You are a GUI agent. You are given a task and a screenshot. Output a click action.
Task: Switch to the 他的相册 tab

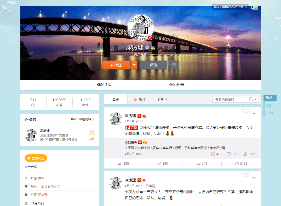point(176,85)
